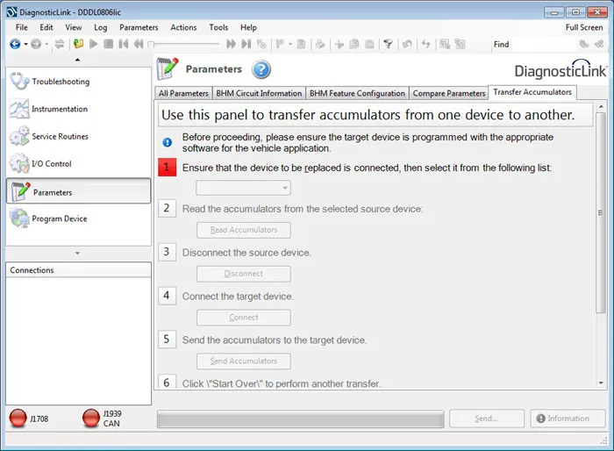
Task: Click the Connect button
Action: coord(244,318)
